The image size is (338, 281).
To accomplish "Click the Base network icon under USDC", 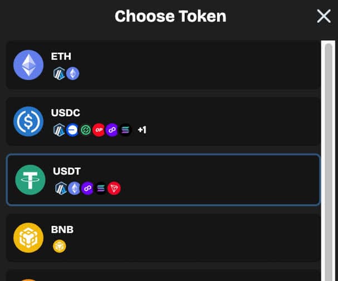I will [72, 130].
